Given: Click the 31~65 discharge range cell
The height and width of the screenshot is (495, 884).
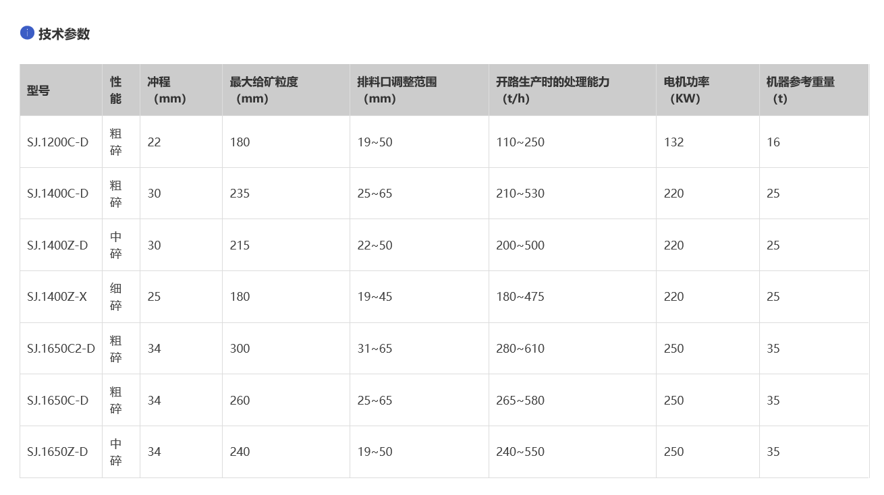Looking at the screenshot, I should tap(375, 349).
